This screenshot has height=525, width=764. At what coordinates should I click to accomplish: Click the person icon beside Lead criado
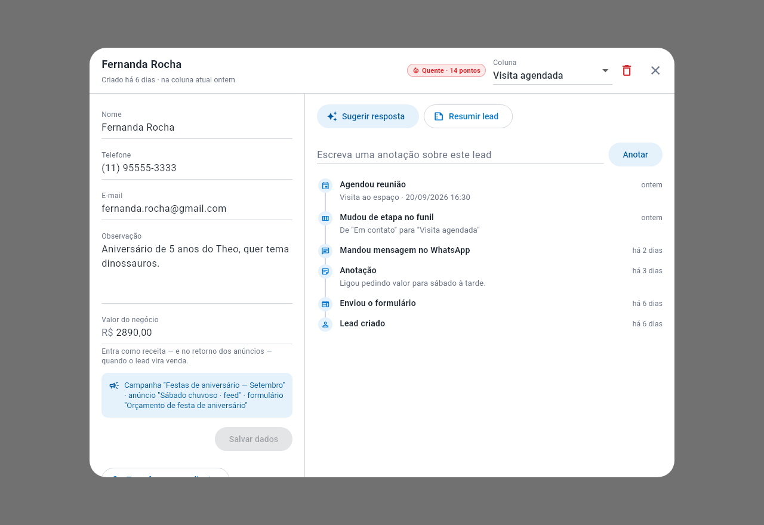(325, 325)
